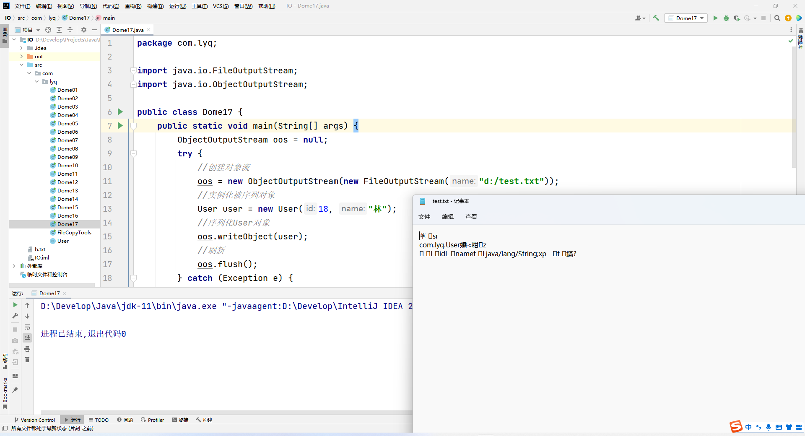Open the TODO tool window
Image resolution: width=805 pixels, height=436 pixels.
99,420
